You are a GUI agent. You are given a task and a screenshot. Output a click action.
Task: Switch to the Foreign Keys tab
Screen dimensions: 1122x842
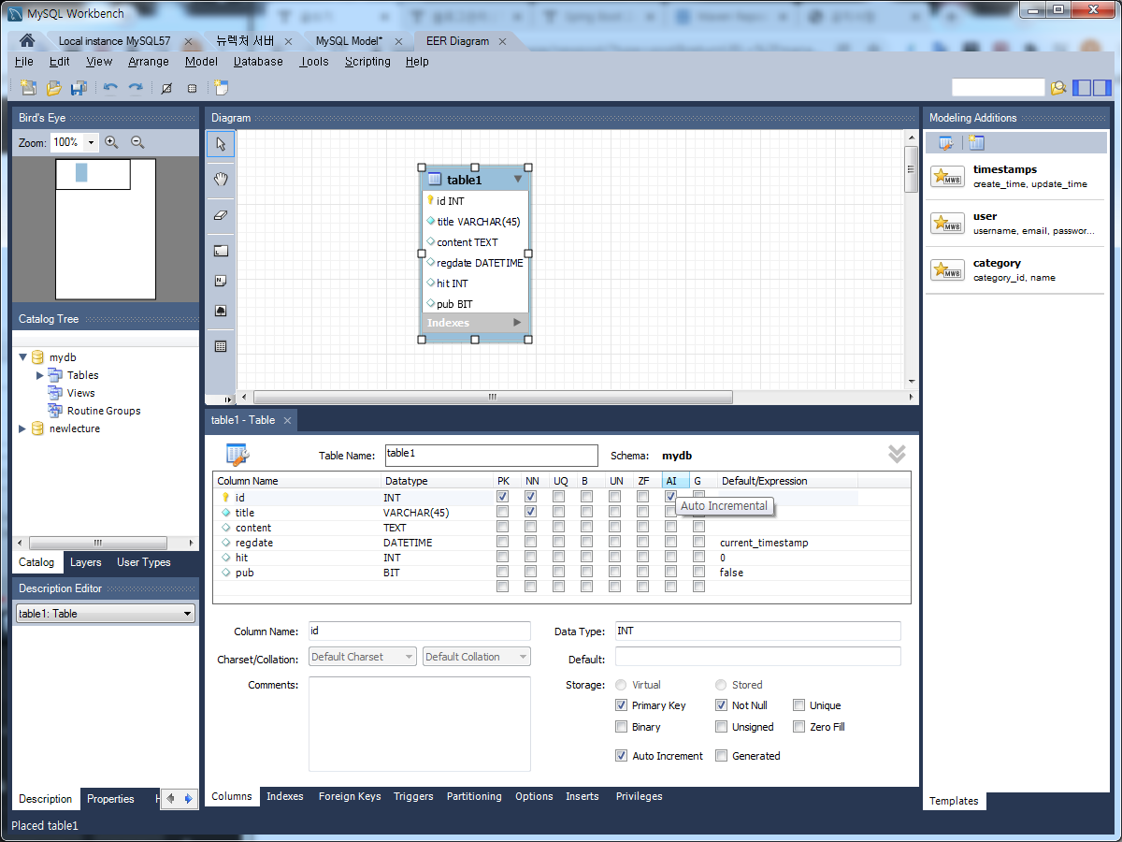click(x=350, y=796)
